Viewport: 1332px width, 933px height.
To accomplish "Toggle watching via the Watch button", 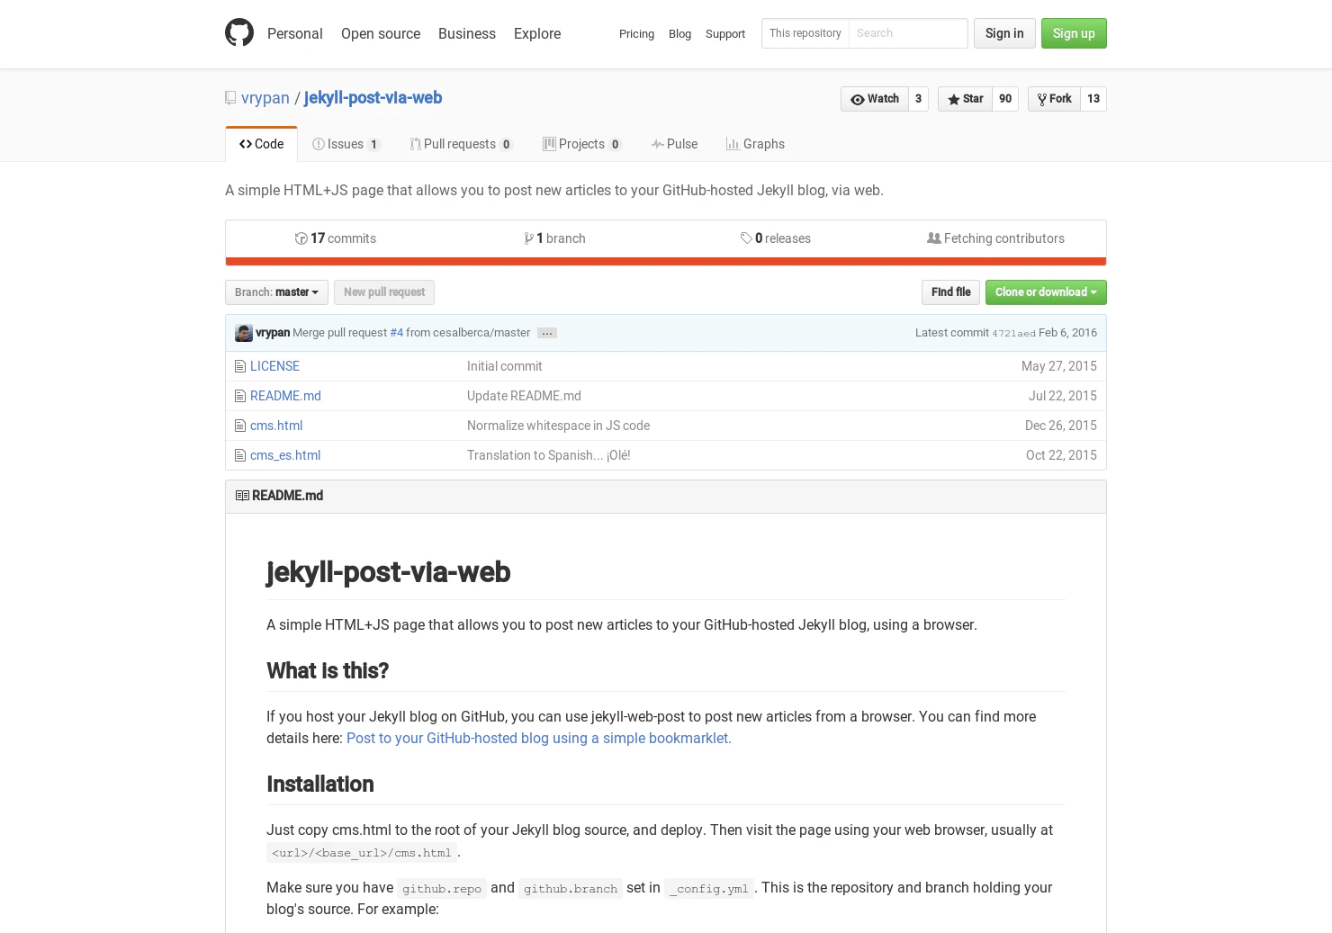I will 875,99.
